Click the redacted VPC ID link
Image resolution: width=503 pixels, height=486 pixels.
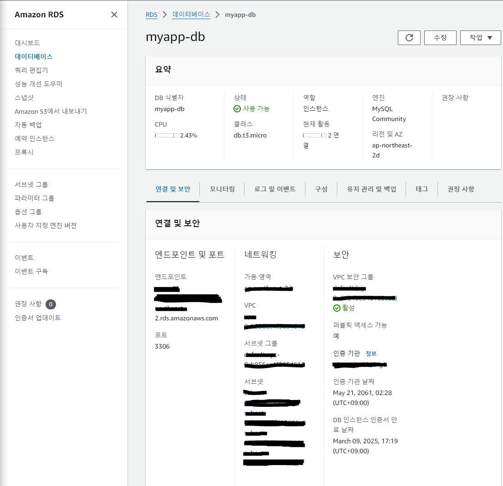click(274, 322)
